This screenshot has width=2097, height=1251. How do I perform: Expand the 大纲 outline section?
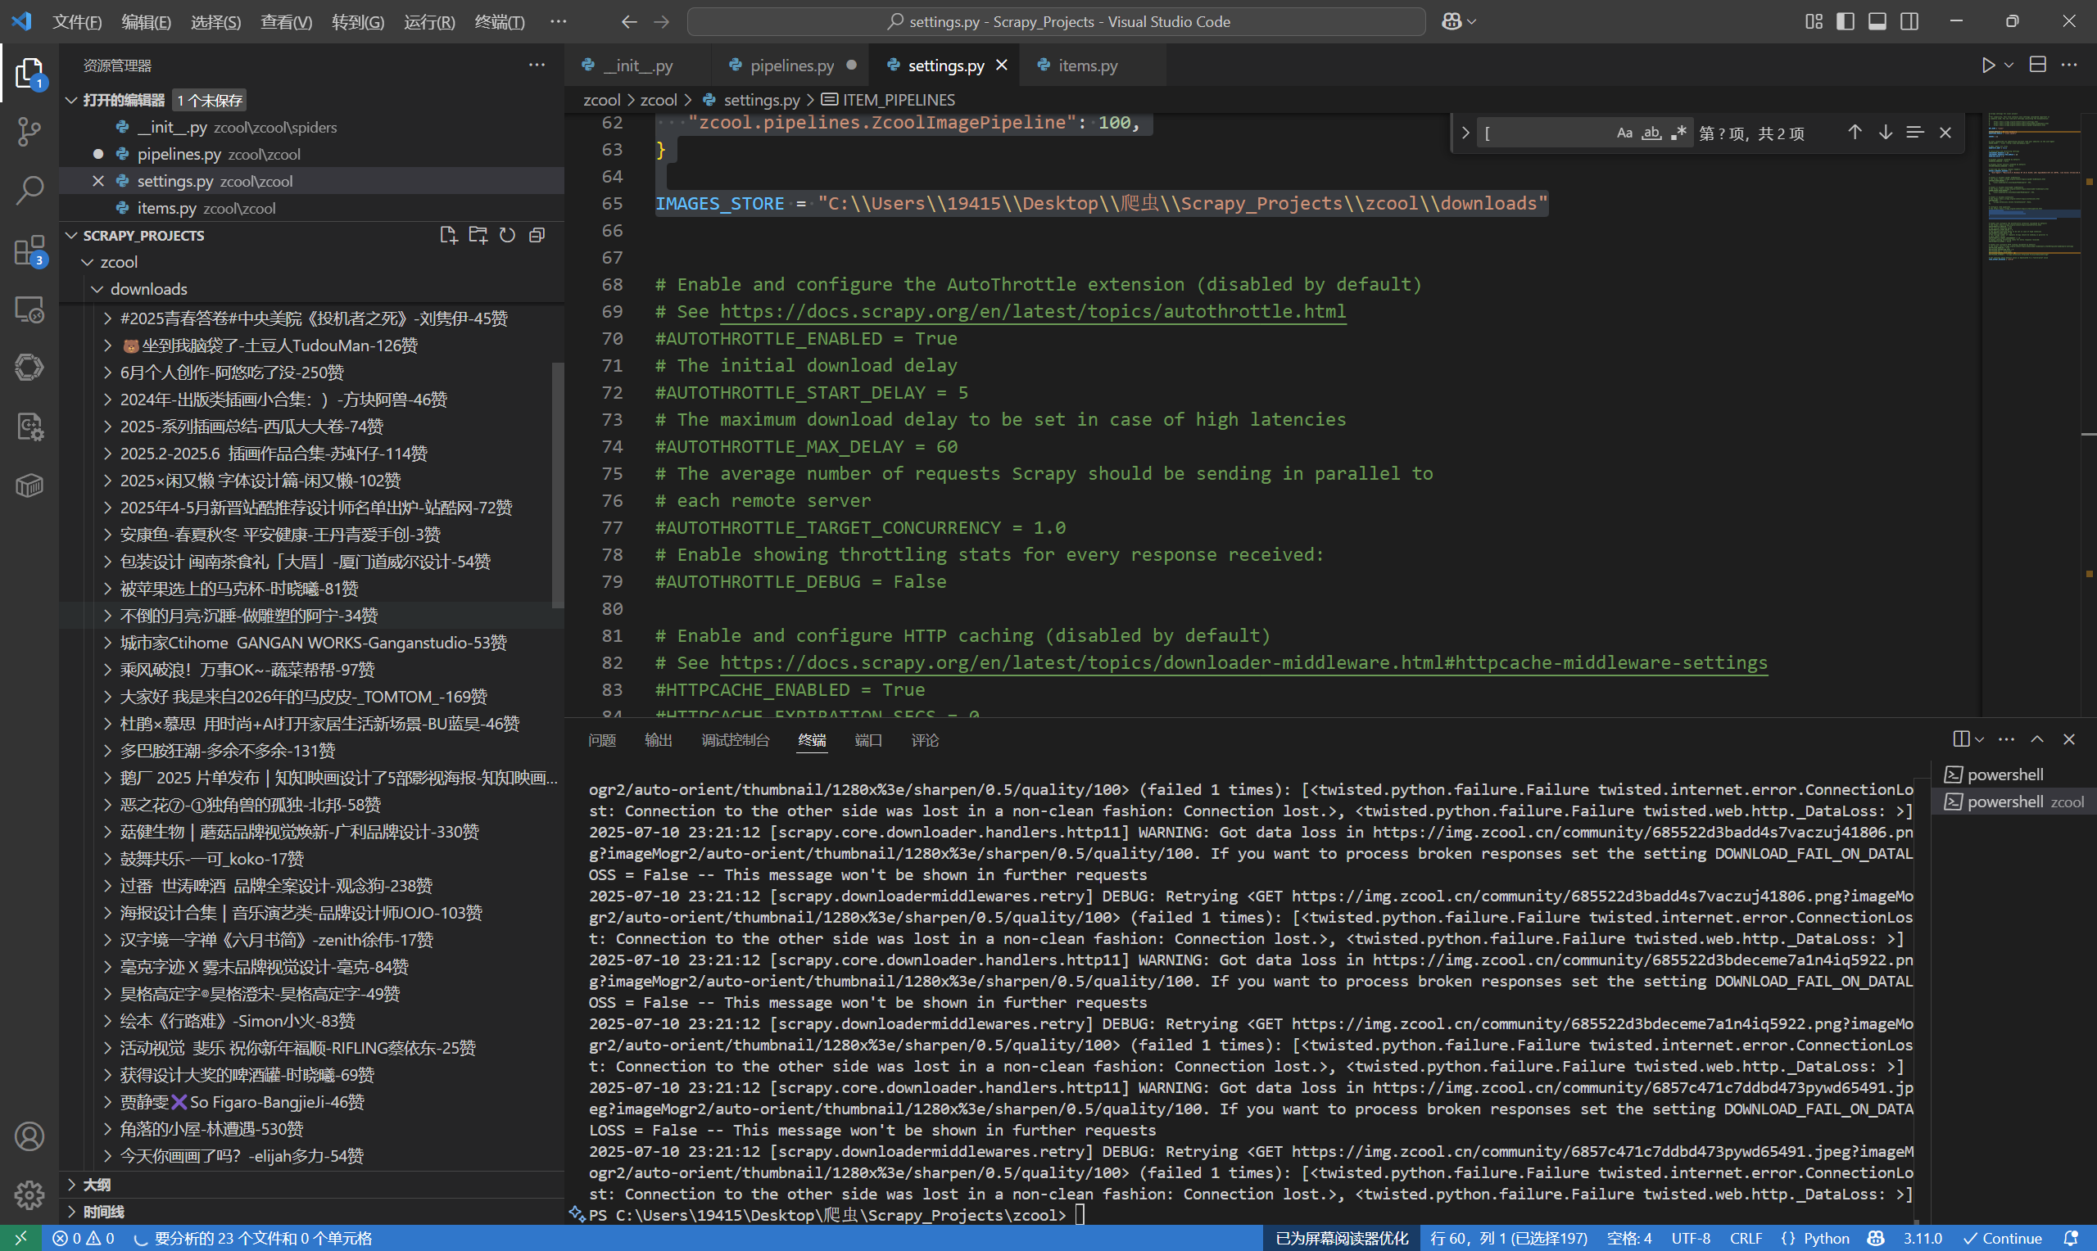(96, 1185)
